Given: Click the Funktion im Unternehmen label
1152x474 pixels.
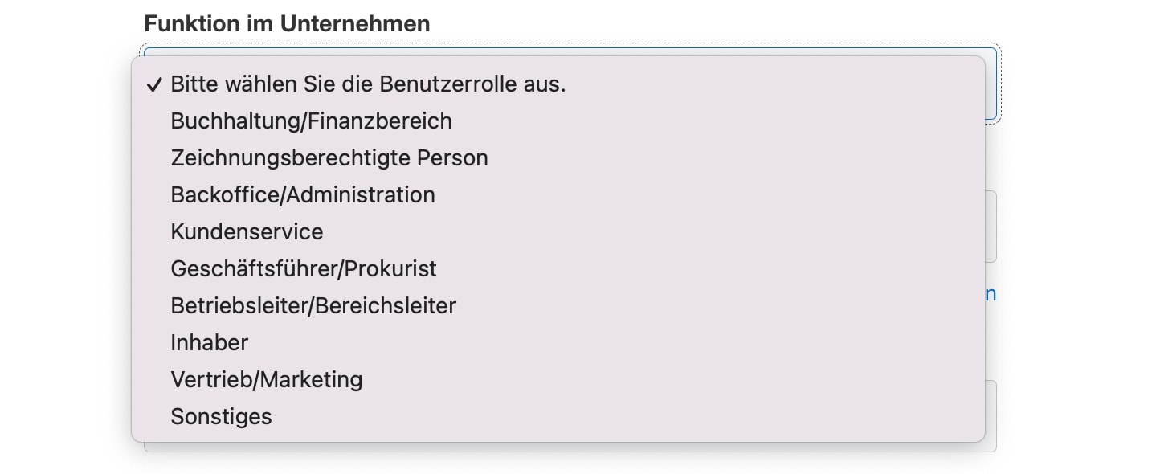Looking at the screenshot, I should pos(286,23).
